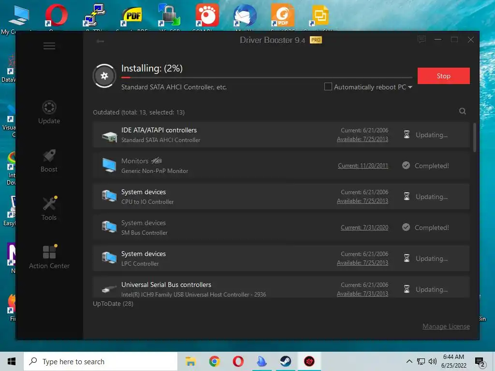This screenshot has height=371, width=495.
Task: Click the search magnifier in driver list
Action: pos(463,111)
